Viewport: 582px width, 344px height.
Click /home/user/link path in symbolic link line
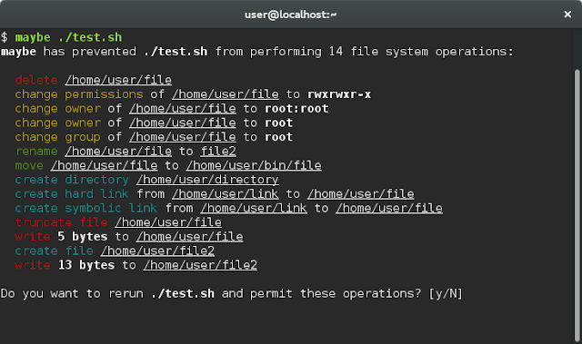tap(254, 208)
